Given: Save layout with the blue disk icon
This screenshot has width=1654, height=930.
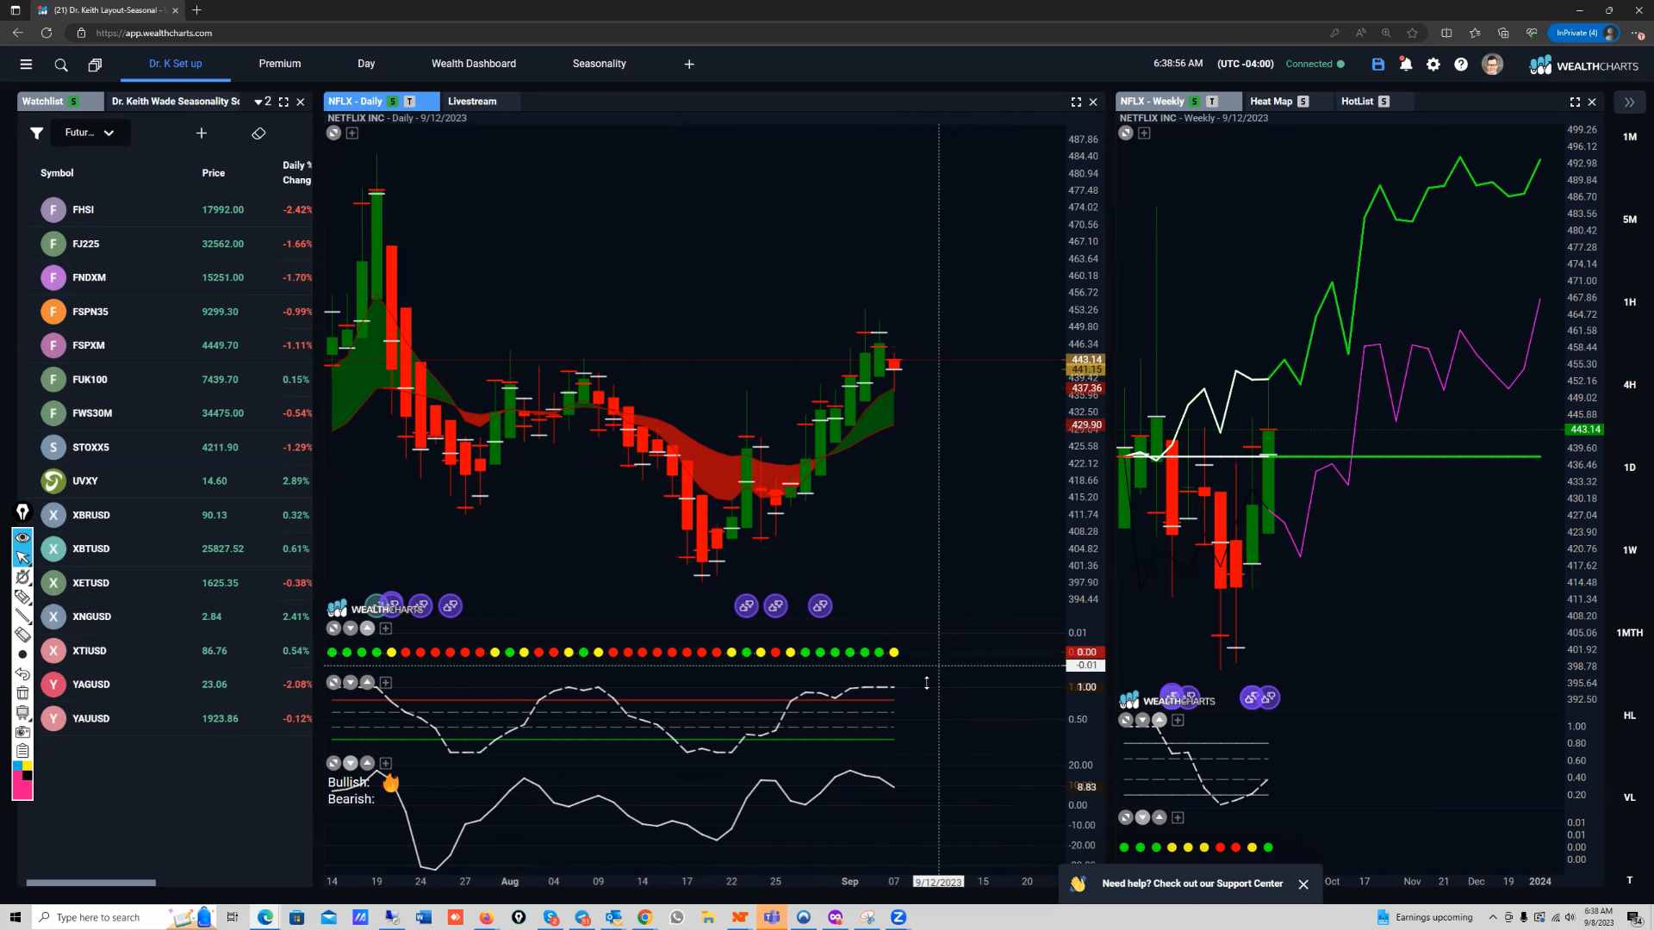Looking at the screenshot, I should coord(1377,64).
